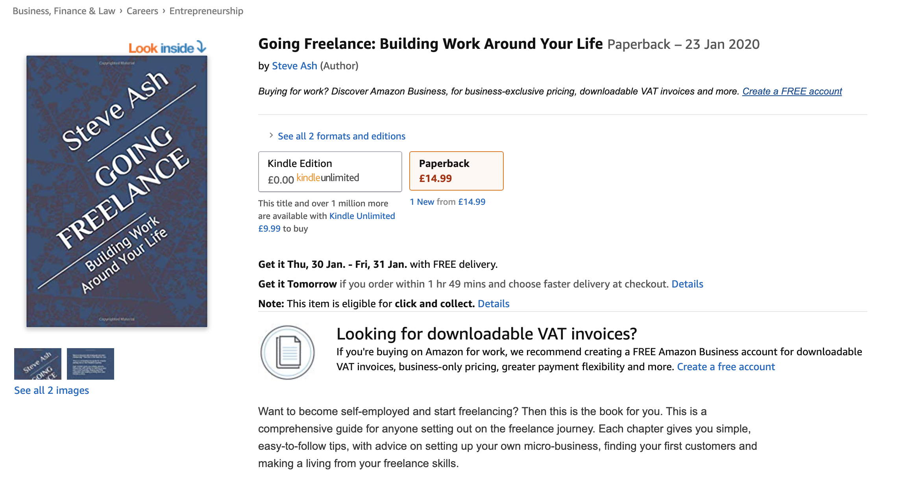Click Create a FREE account link

click(x=792, y=91)
